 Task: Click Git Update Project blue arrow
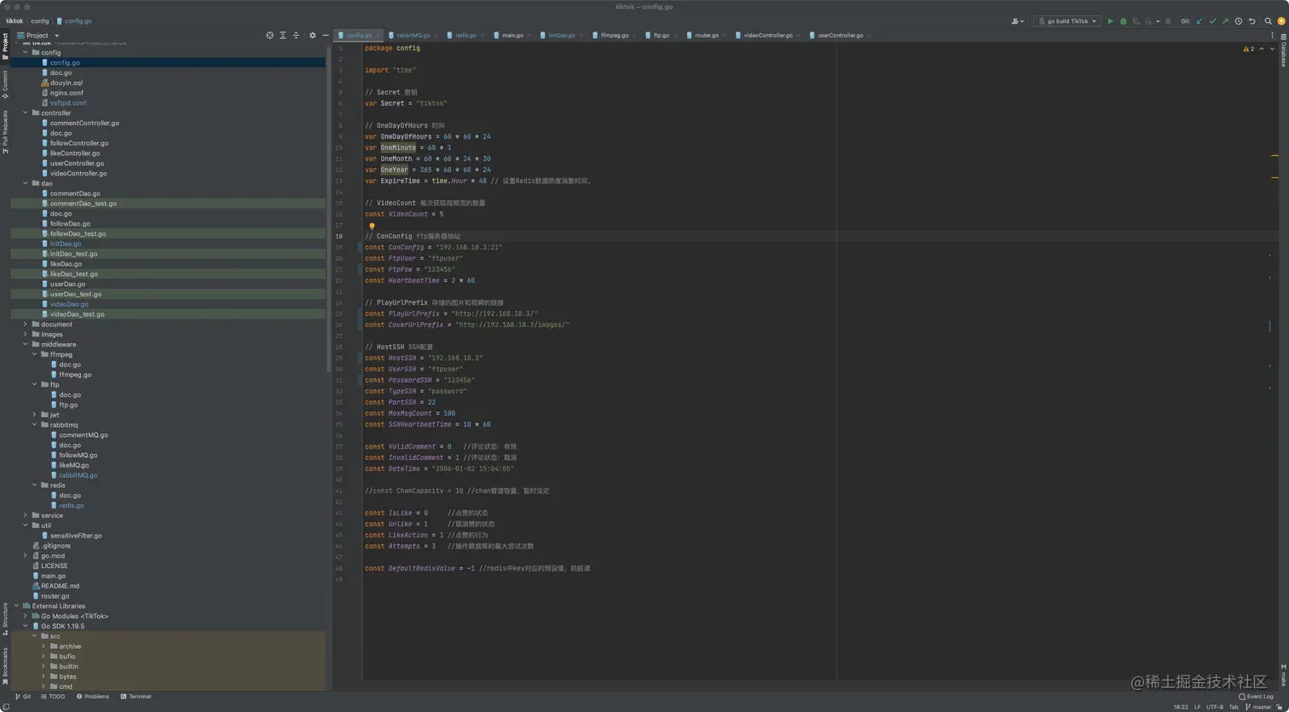pyautogui.click(x=1199, y=21)
